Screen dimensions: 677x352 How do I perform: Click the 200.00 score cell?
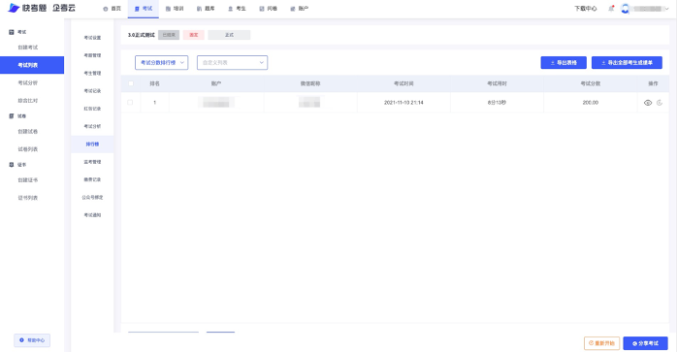pyautogui.click(x=591, y=103)
